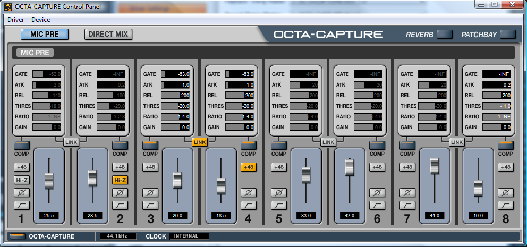Toggle the phase invert icon on channel 7

coord(407,192)
